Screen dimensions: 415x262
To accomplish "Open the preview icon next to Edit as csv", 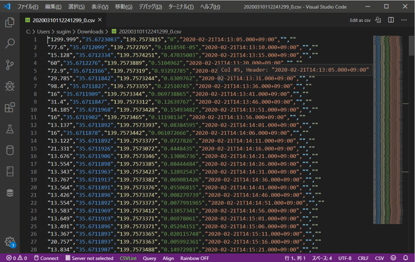I will pos(378,20).
